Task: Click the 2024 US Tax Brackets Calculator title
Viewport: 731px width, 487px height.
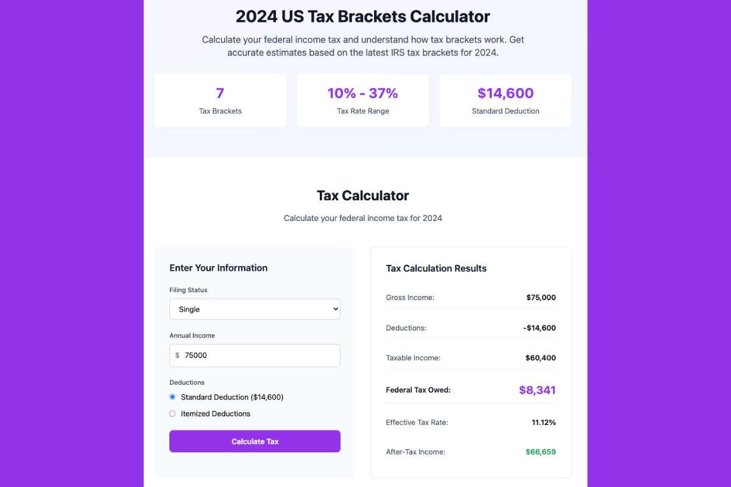Action: tap(362, 16)
